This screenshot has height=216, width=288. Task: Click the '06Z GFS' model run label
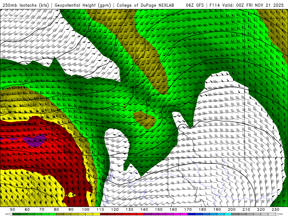tap(195, 5)
